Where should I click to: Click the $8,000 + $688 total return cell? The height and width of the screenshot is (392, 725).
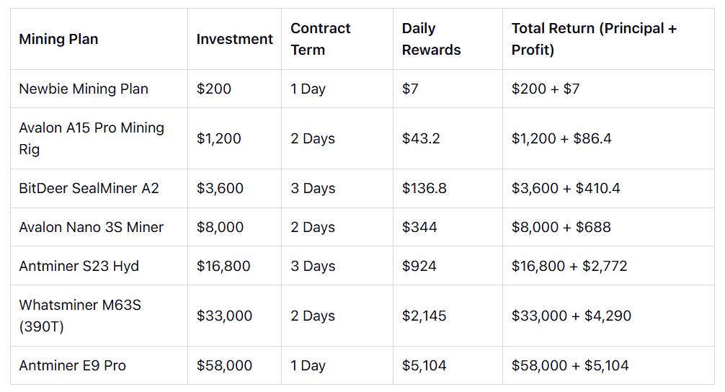click(561, 227)
